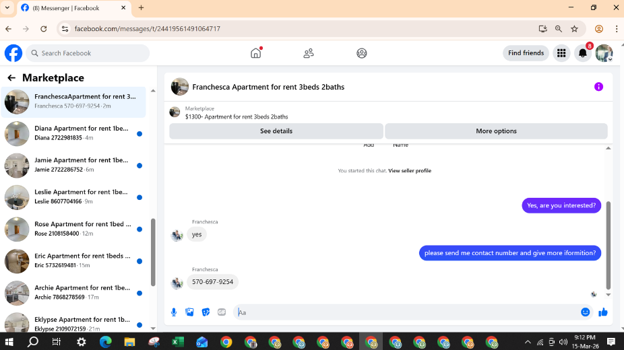Open Microsoft Edge from the taskbar

pyautogui.click(x=105, y=342)
